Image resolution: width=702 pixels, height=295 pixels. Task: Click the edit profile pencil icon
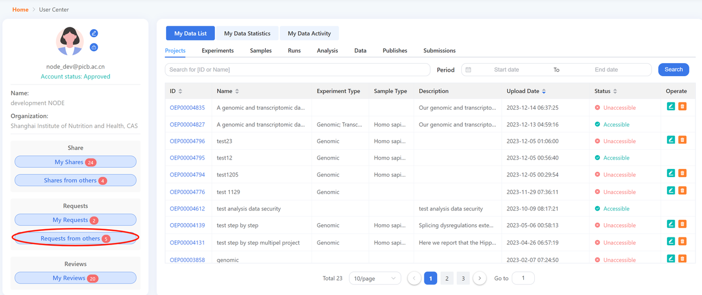(94, 33)
